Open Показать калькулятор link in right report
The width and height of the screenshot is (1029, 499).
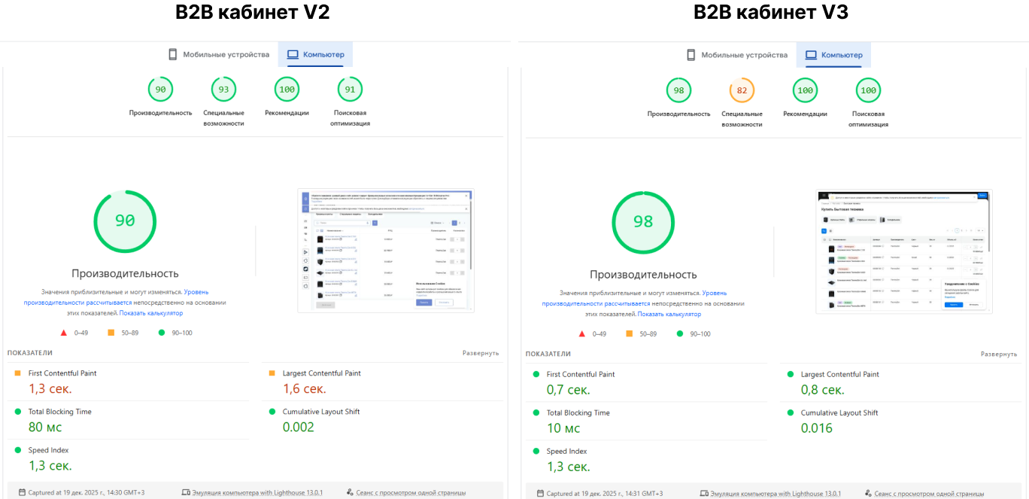tap(669, 314)
